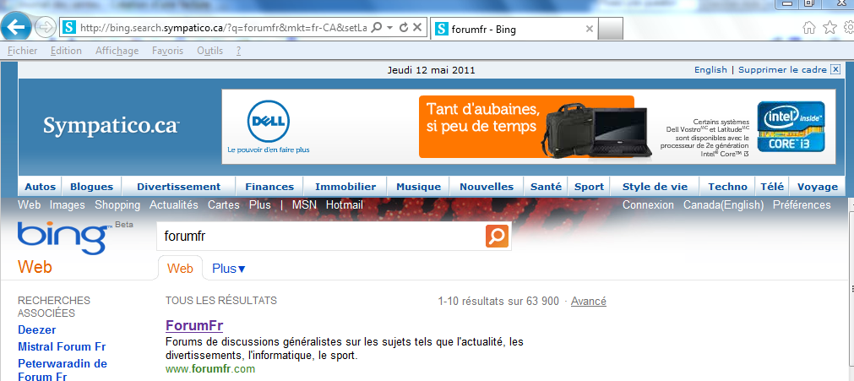Viewport: 854px width, 381px height.
Task: Open the Avancé search link
Action: (588, 301)
